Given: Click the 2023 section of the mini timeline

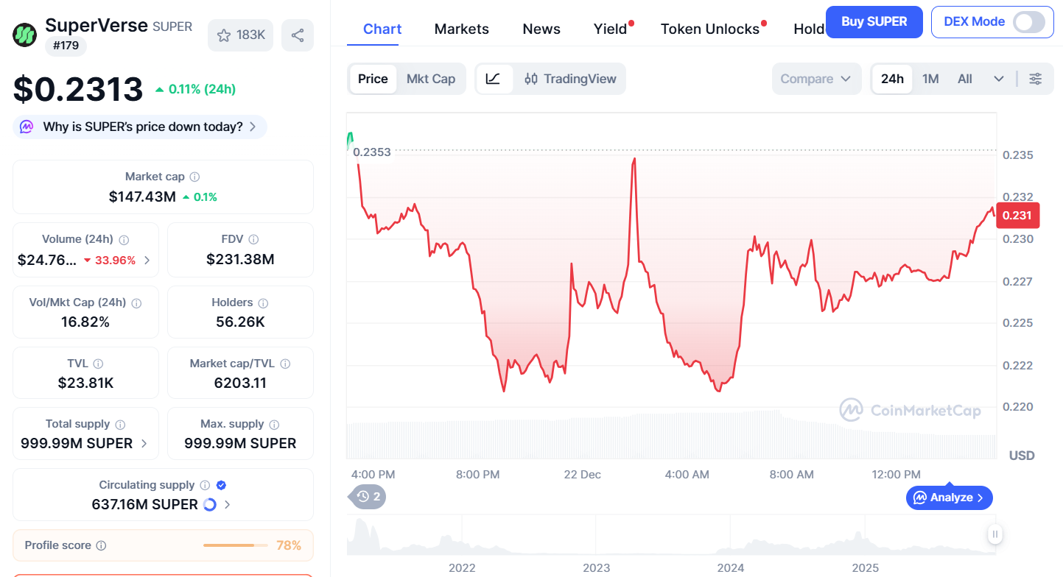Looking at the screenshot, I should click(596, 545).
